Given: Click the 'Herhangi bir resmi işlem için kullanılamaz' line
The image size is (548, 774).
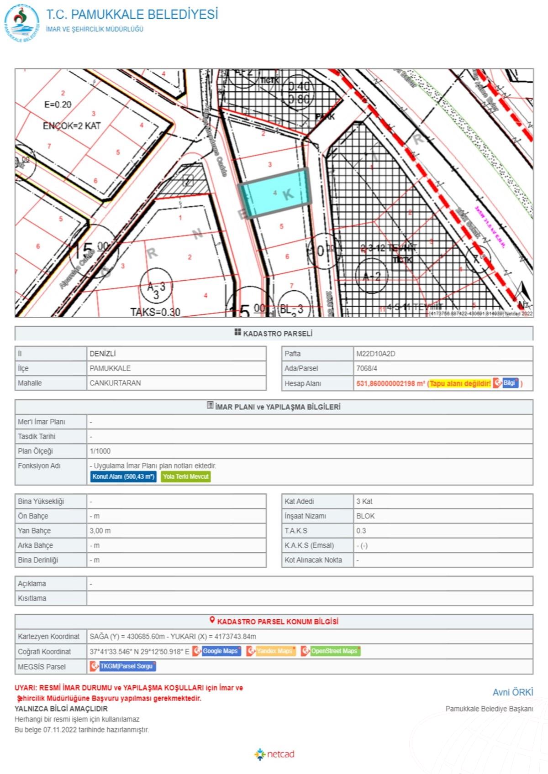Looking at the screenshot, I should coord(77,719).
